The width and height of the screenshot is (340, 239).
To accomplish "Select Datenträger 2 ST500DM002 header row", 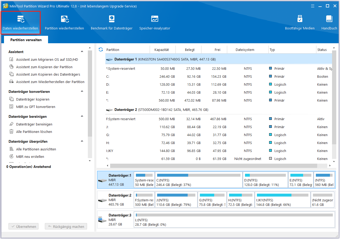I will tap(219, 110).
